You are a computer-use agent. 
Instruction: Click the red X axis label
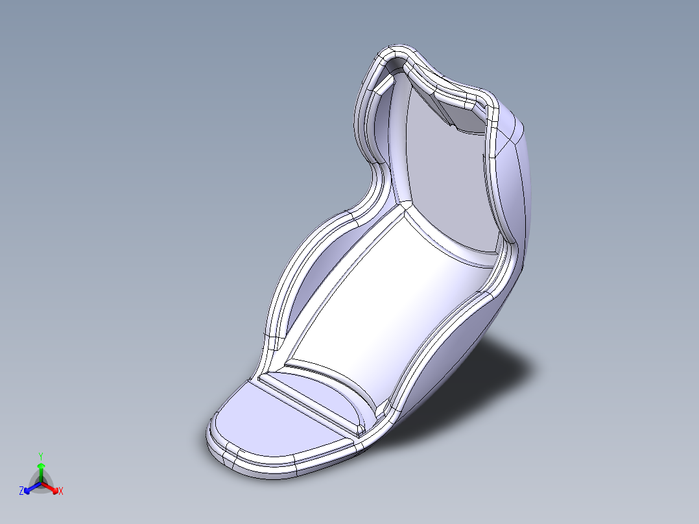pos(60,491)
